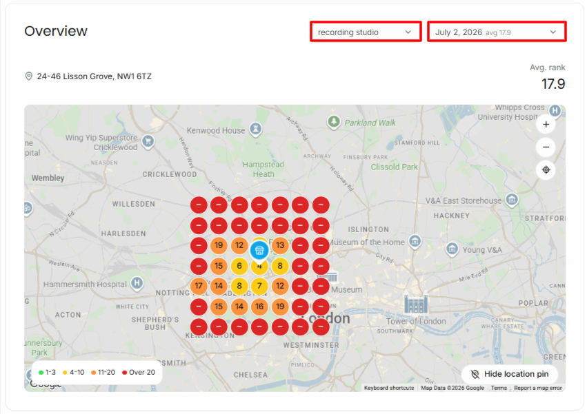Zoom in on the map
The height and width of the screenshot is (414, 587).
546,125
